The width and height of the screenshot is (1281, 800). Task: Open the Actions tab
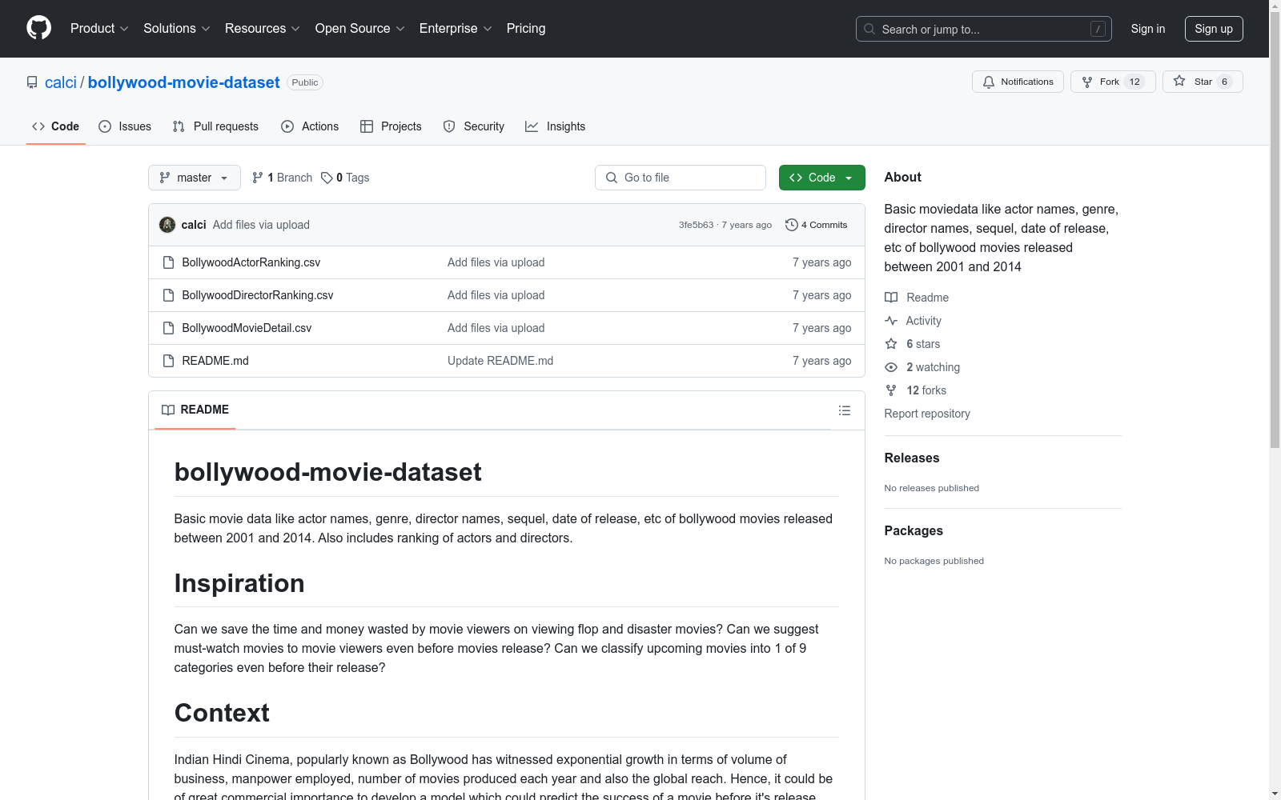click(310, 126)
